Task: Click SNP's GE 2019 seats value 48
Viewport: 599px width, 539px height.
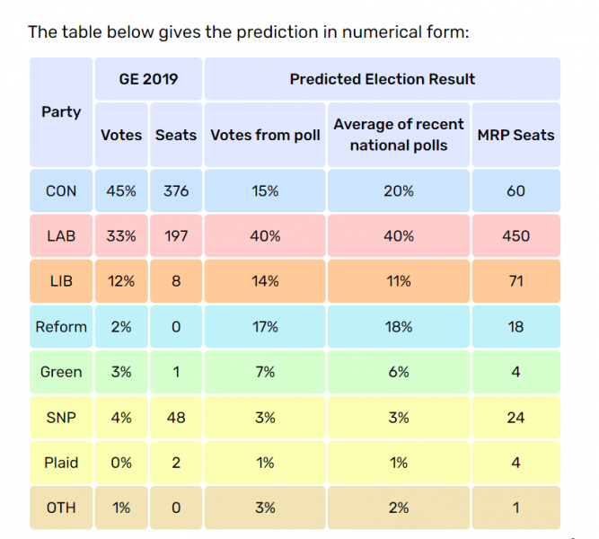Action: [176, 417]
